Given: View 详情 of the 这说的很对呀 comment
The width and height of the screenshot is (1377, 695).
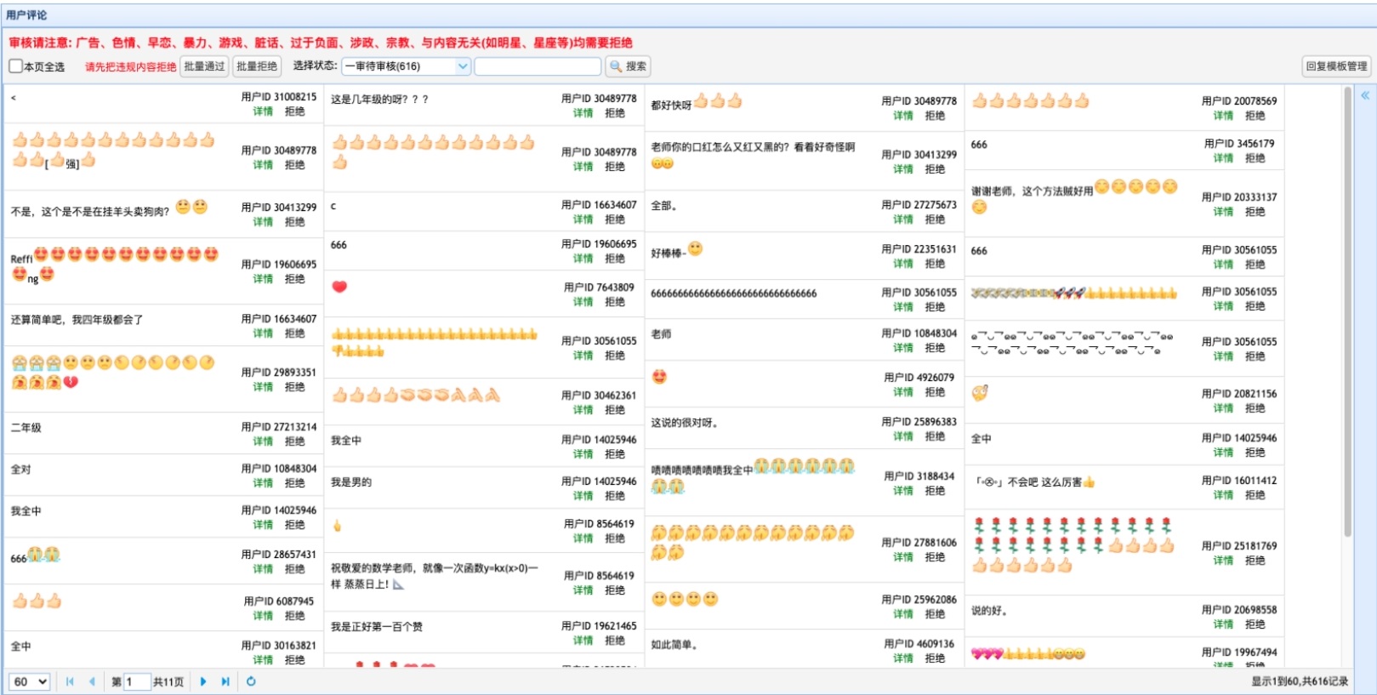Looking at the screenshot, I should pyautogui.click(x=903, y=436).
